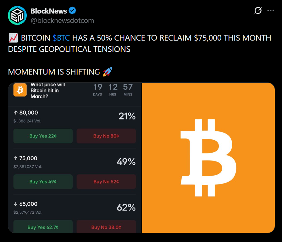Click the blue verified badge
The width and height of the screenshot is (282, 242).
pyautogui.click(x=73, y=11)
